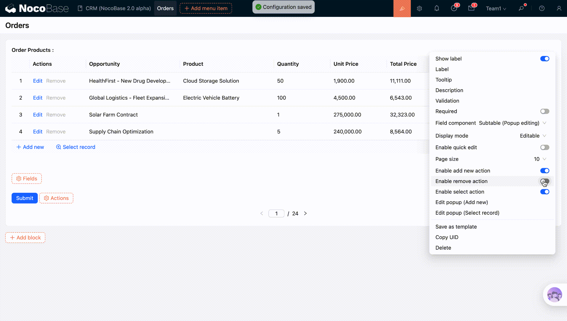Open the notifications bell icon

[437, 9]
